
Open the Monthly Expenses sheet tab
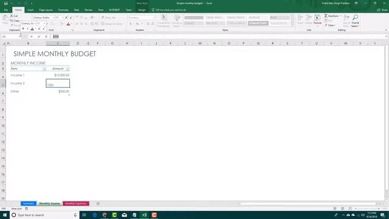75,204
